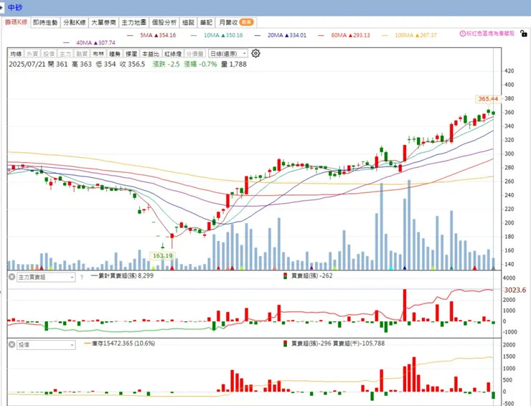The image size is (531, 406).
Task: Click the 100MA legend entry
Action: pos(409,35)
